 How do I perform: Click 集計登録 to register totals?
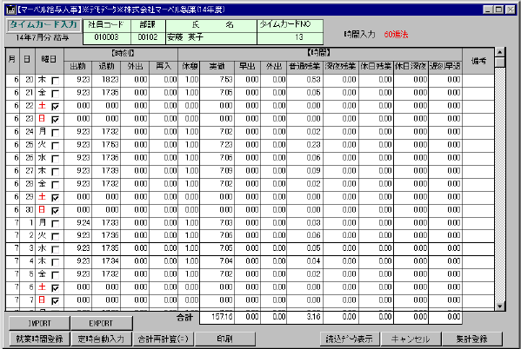coord(472,339)
